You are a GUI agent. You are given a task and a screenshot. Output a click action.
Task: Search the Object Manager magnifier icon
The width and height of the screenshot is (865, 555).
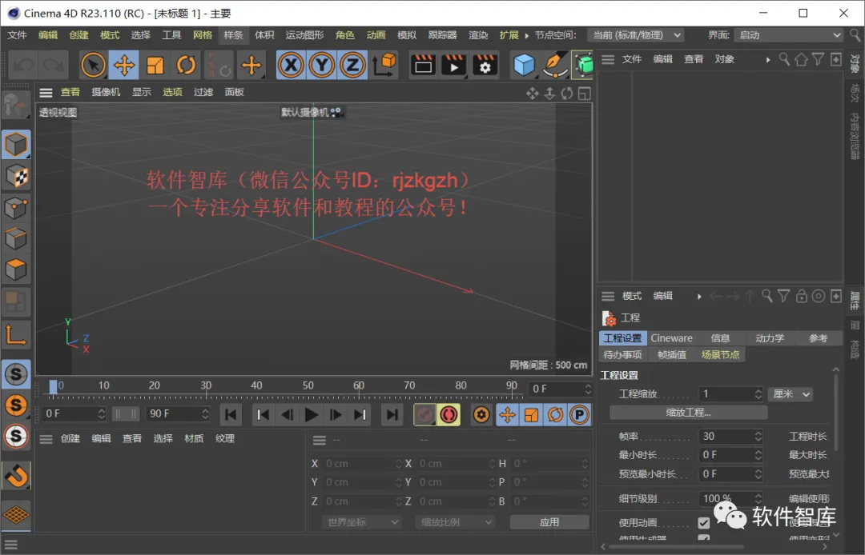click(784, 59)
